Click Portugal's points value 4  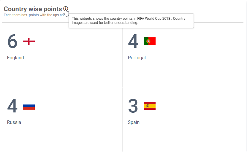[x=133, y=42]
